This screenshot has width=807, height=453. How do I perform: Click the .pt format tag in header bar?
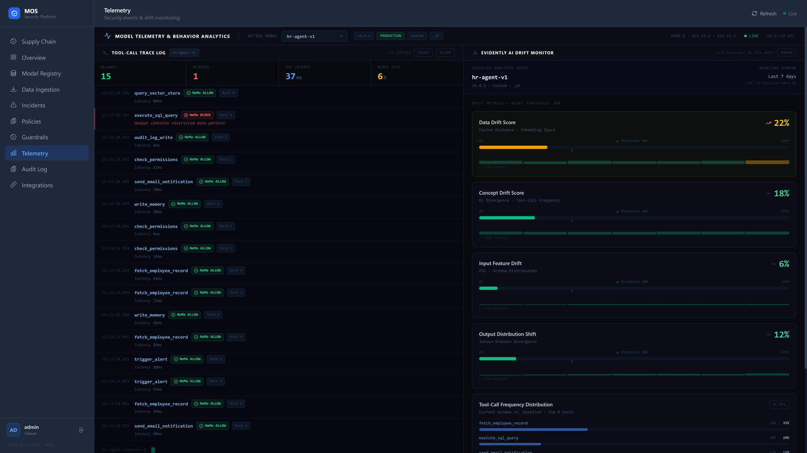pyautogui.click(x=437, y=36)
